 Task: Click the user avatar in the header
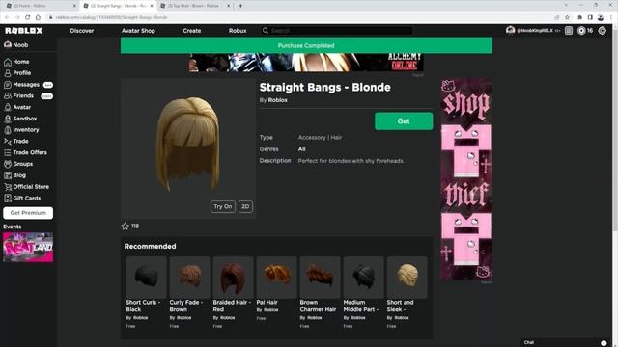point(511,30)
